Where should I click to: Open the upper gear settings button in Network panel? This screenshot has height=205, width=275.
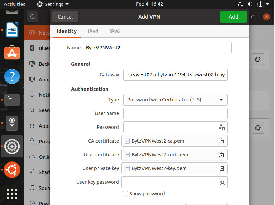coord(258,59)
